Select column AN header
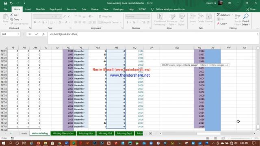The image size is (260, 146). point(116,48)
